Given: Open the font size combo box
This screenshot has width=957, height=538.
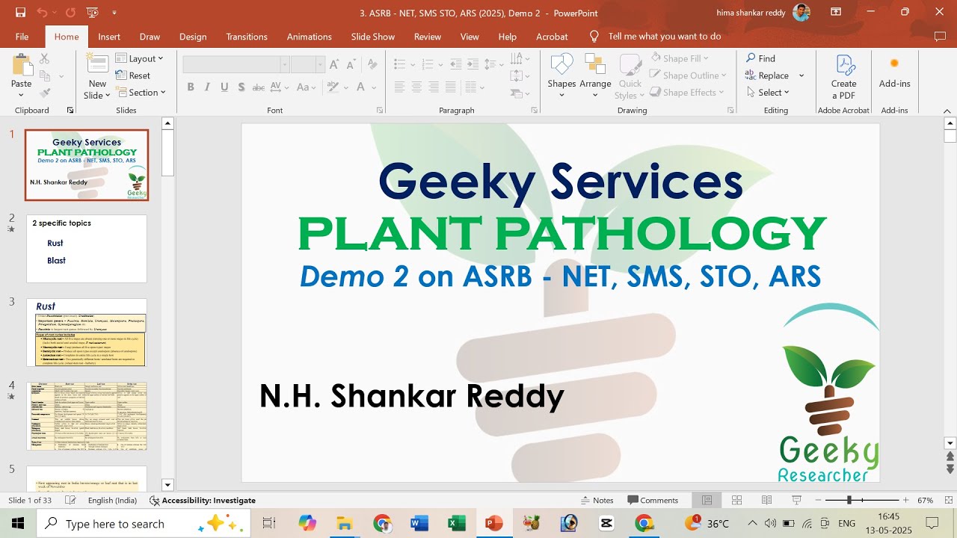Looking at the screenshot, I should [x=307, y=64].
